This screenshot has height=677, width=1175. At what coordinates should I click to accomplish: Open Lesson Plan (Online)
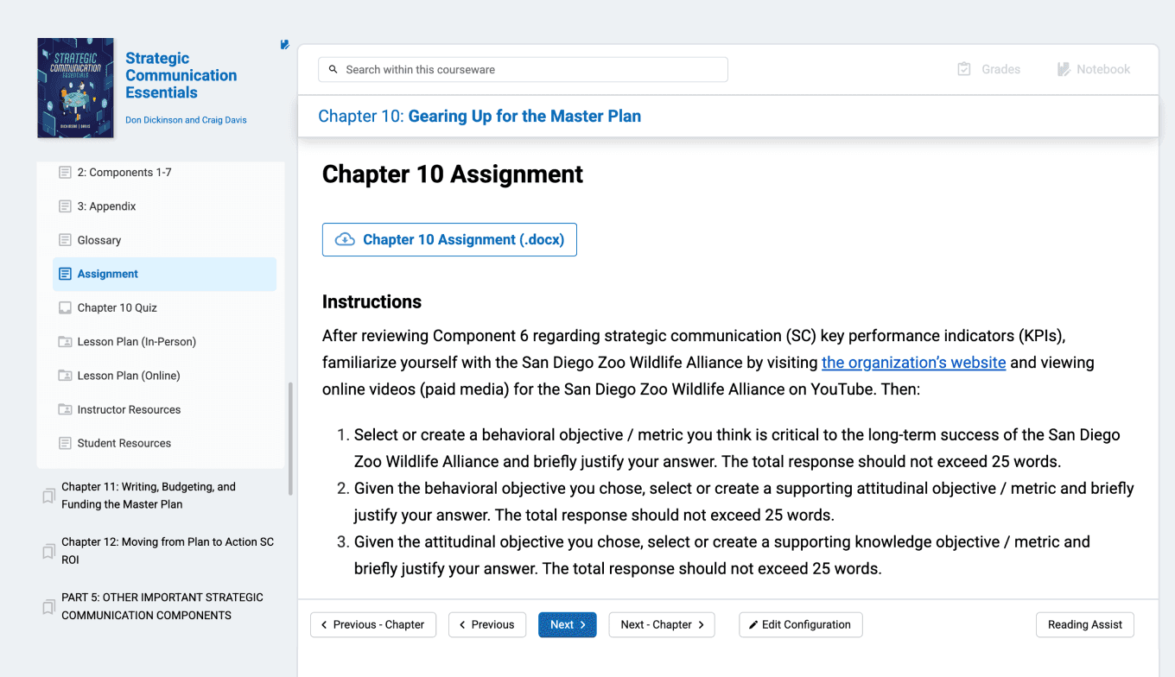129,376
